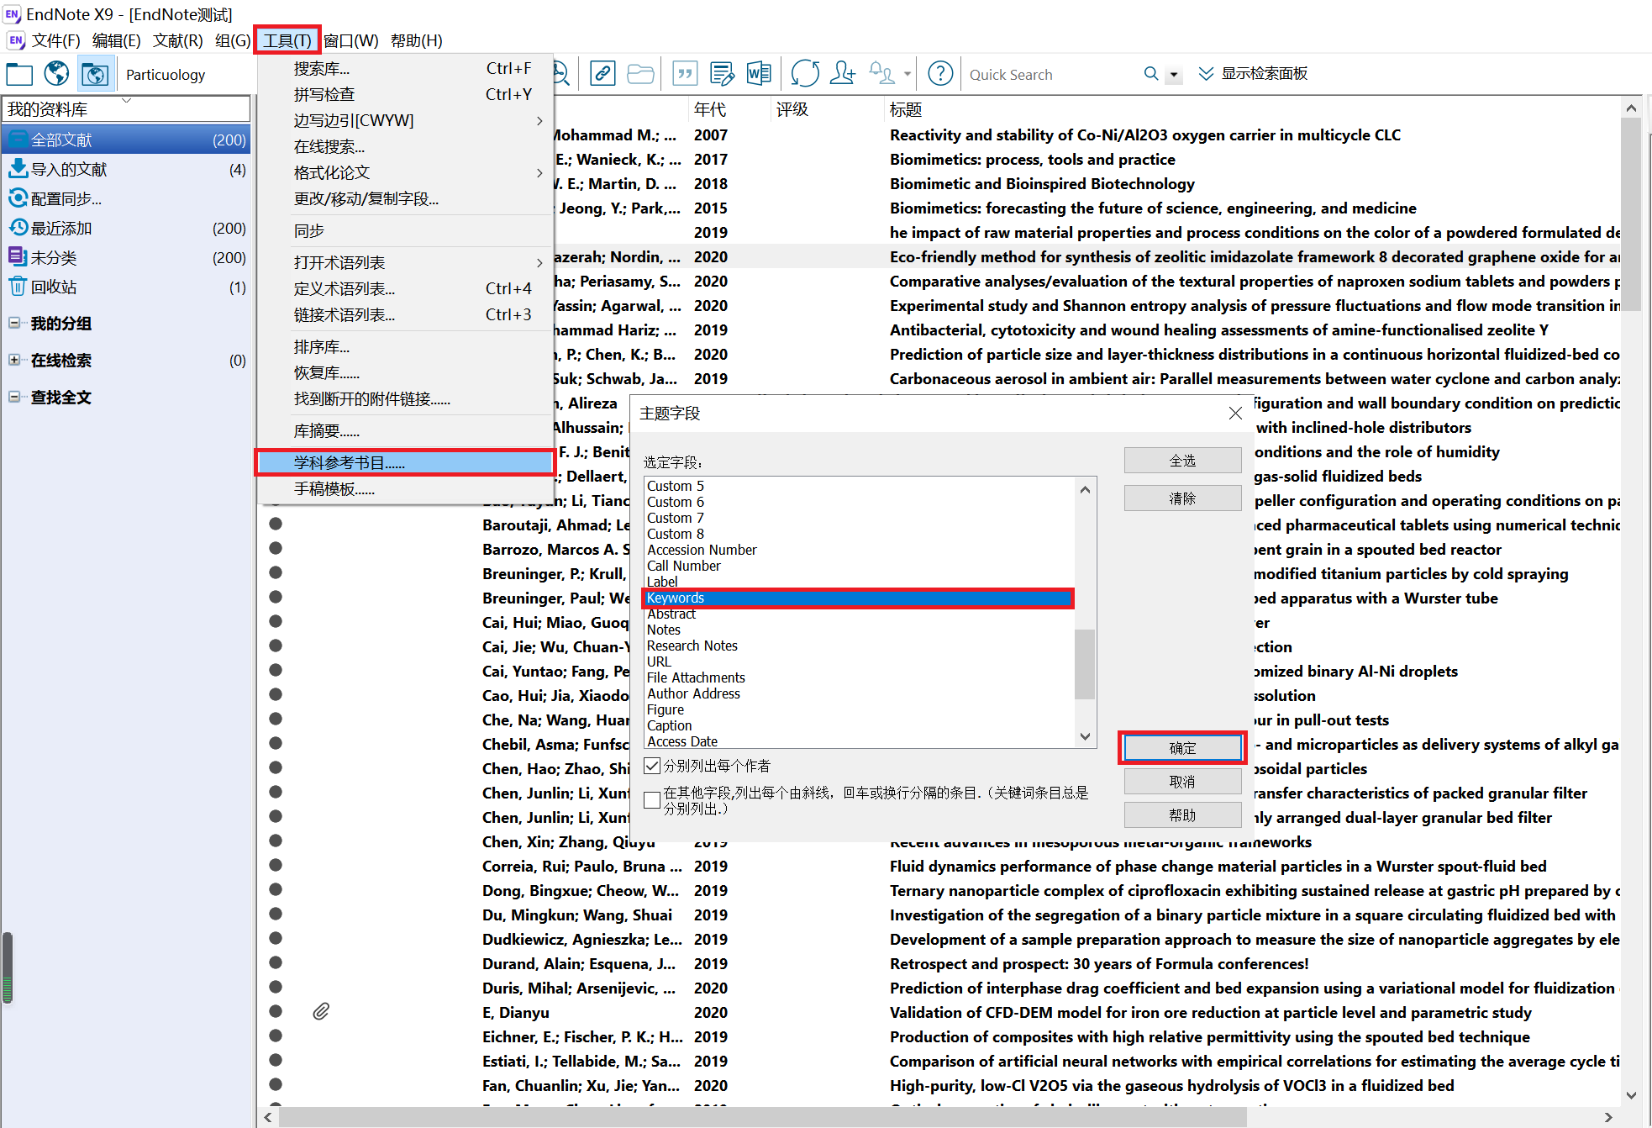The width and height of the screenshot is (1652, 1128).
Task: Collapse the 我的分组 tree node
Action: (14, 323)
